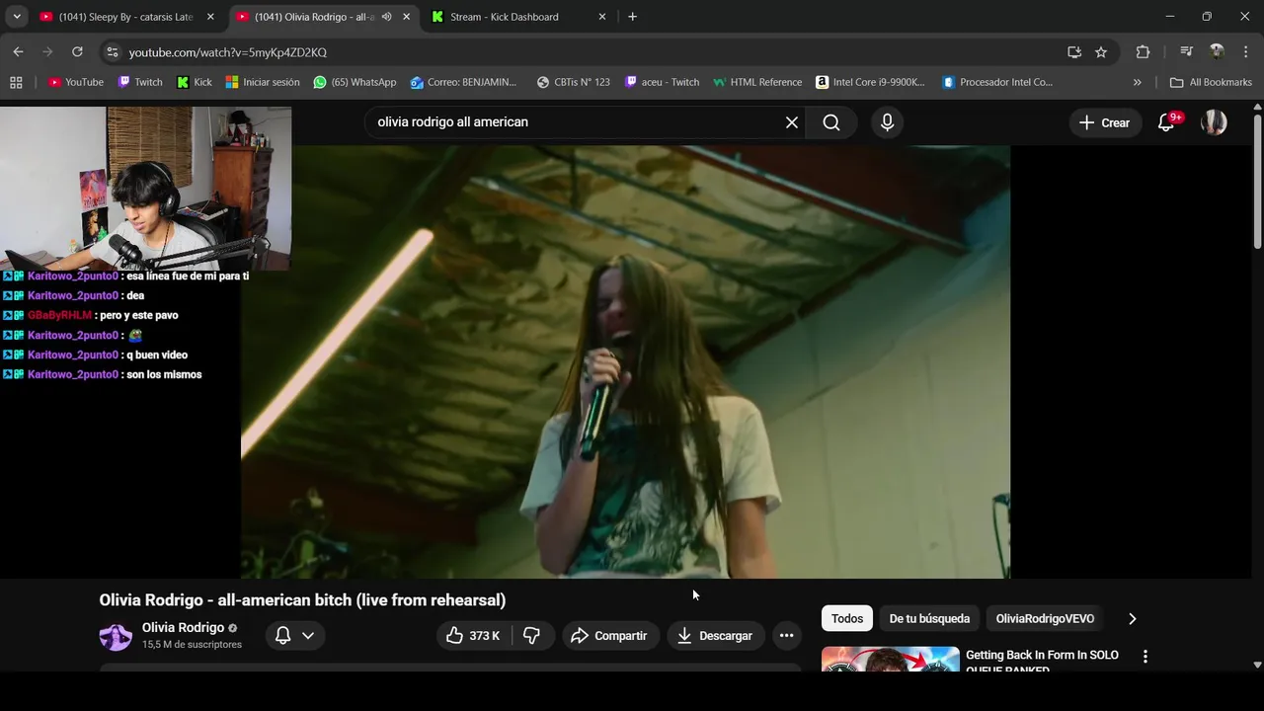1264x711 pixels.
Task: Open the (65) WhatsApp bookmark
Action: (x=355, y=82)
